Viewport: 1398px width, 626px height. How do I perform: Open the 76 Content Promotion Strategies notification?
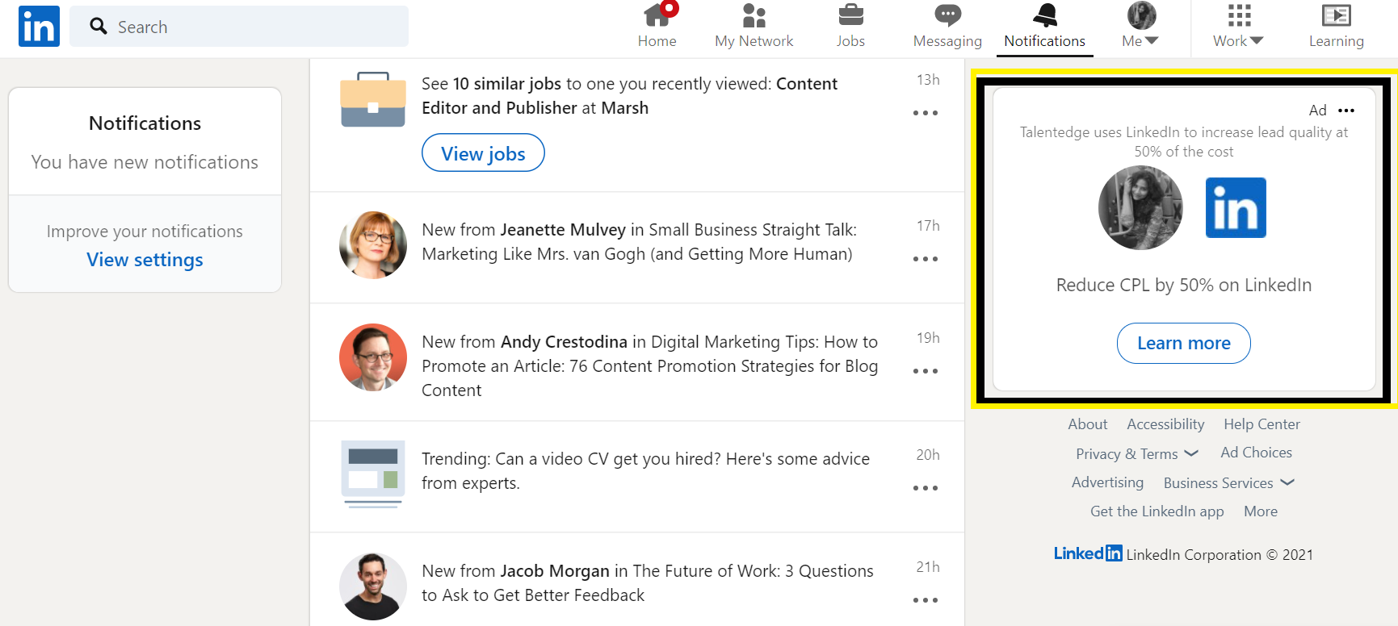650,366
